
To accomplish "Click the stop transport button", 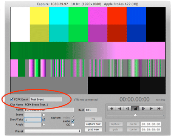I will [135, 109].
